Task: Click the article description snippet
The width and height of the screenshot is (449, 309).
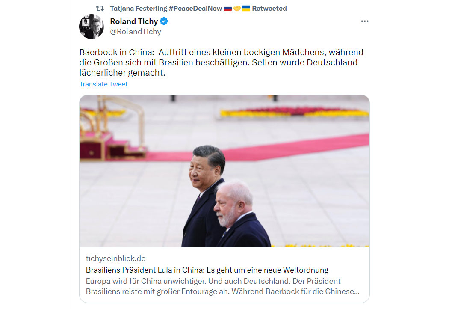Action: [x=222, y=286]
